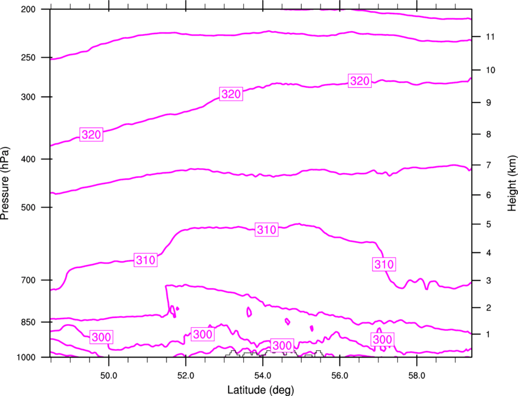Click the 320 contour label right of latitude 56
This screenshot has width=518, height=396.
coord(360,81)
